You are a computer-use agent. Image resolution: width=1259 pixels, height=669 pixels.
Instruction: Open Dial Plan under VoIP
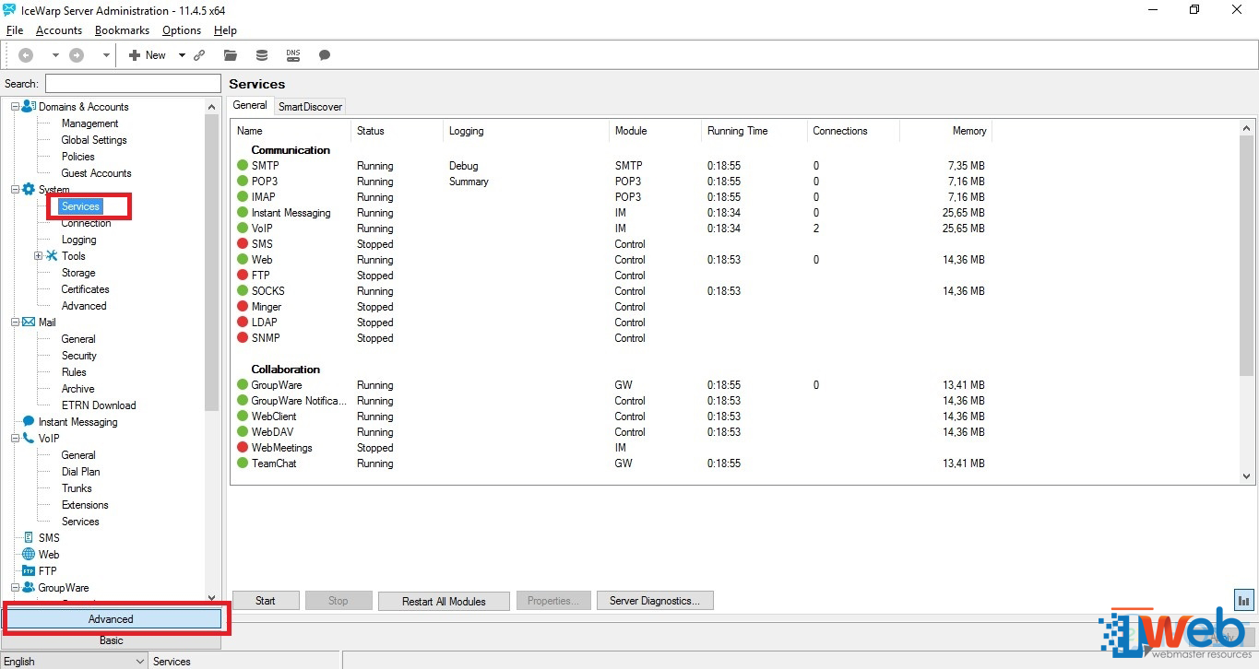(x=80, y=472)
